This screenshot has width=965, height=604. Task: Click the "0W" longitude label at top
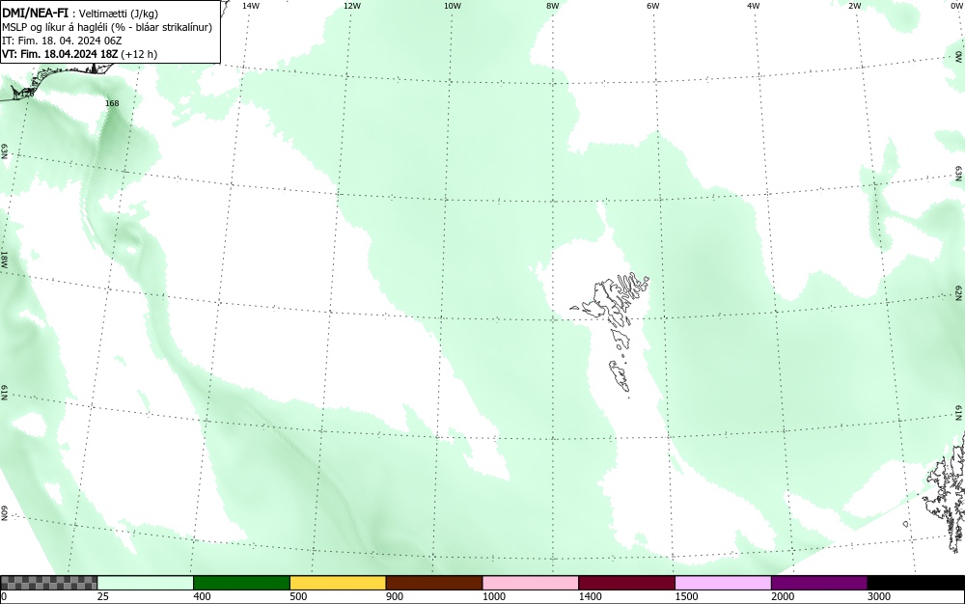[x=955, y=6]
